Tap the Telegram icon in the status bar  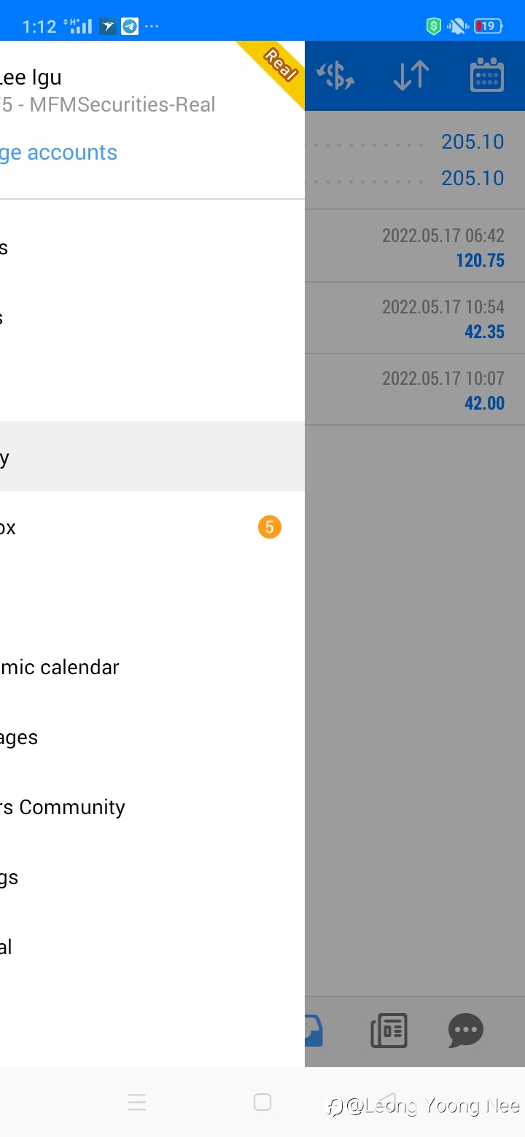(130, 27)
